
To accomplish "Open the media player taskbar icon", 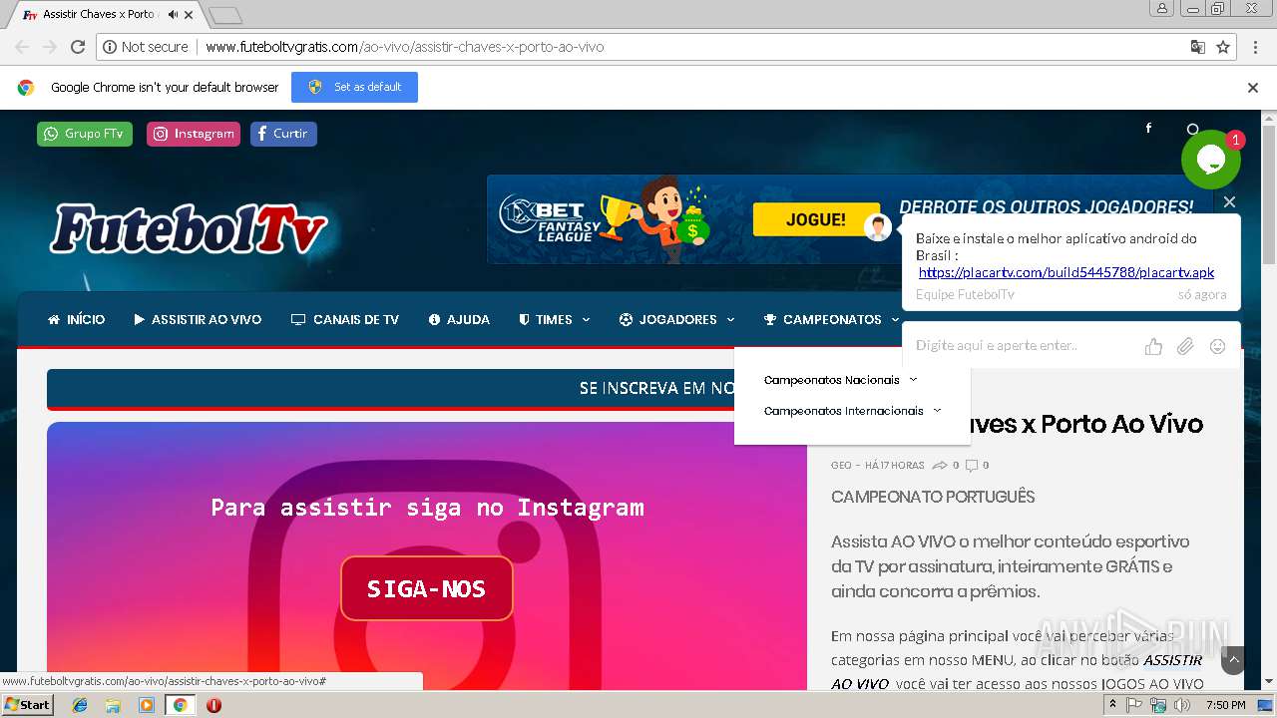I will (x=147, y=705).
